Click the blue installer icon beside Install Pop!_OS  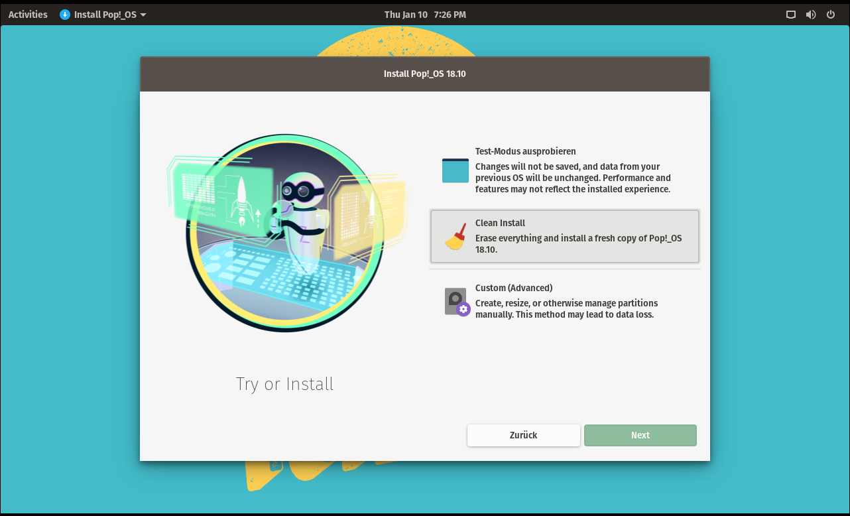pos(65,15)
